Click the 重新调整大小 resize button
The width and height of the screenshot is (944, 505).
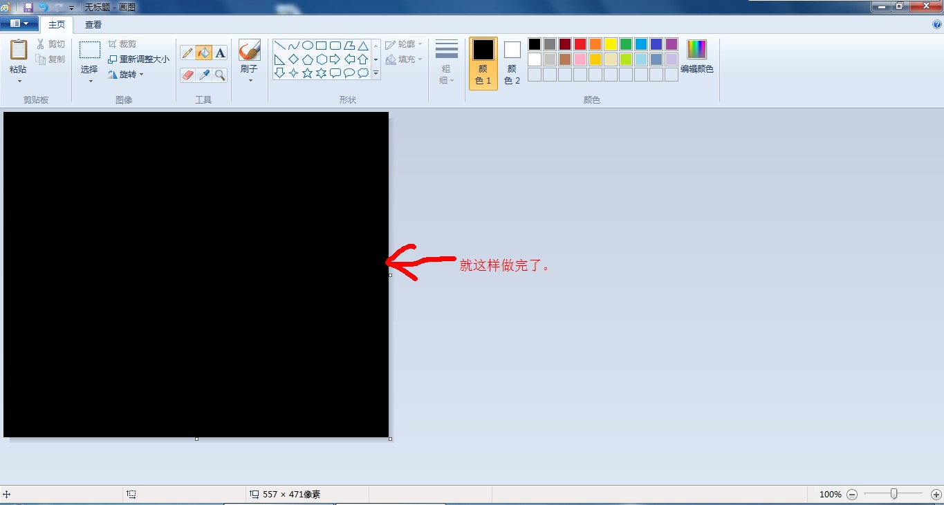click(138, 59)
